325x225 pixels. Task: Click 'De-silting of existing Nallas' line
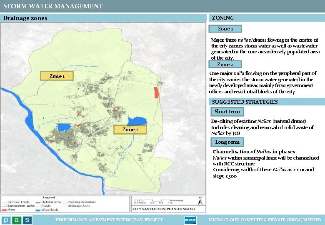tap(258, 121)
